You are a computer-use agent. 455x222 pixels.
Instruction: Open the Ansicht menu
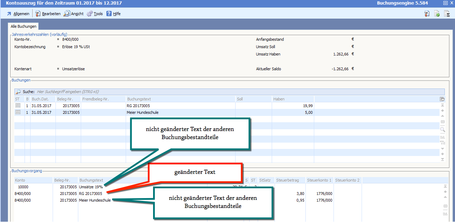(74, 14)
